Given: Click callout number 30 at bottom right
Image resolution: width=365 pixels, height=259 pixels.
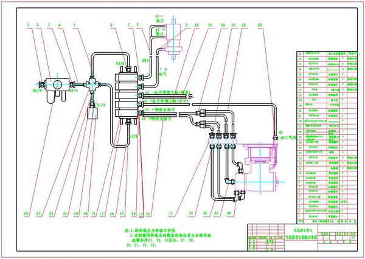Looking at the screenshot, I should [x=229, y=213].
